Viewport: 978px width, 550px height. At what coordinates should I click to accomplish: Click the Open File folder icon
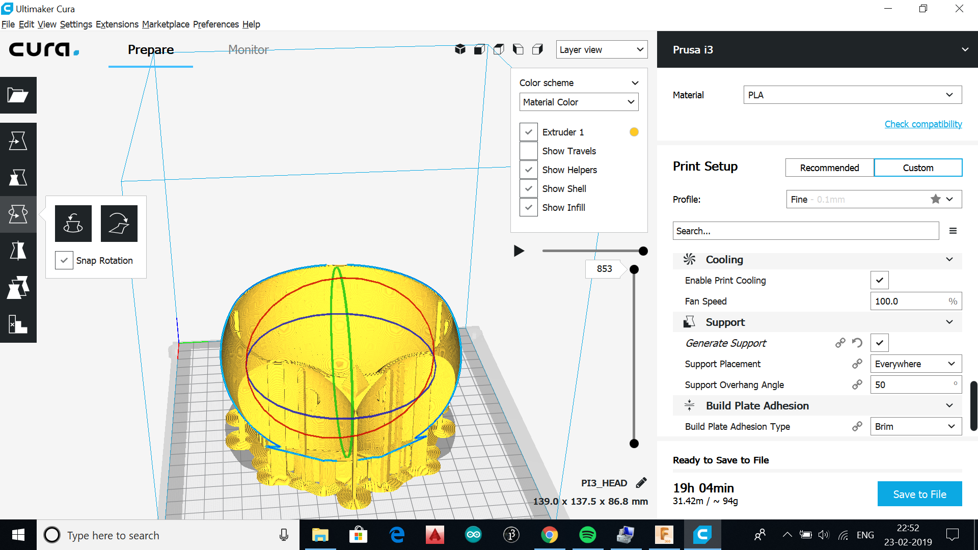(x=18, y=95)
